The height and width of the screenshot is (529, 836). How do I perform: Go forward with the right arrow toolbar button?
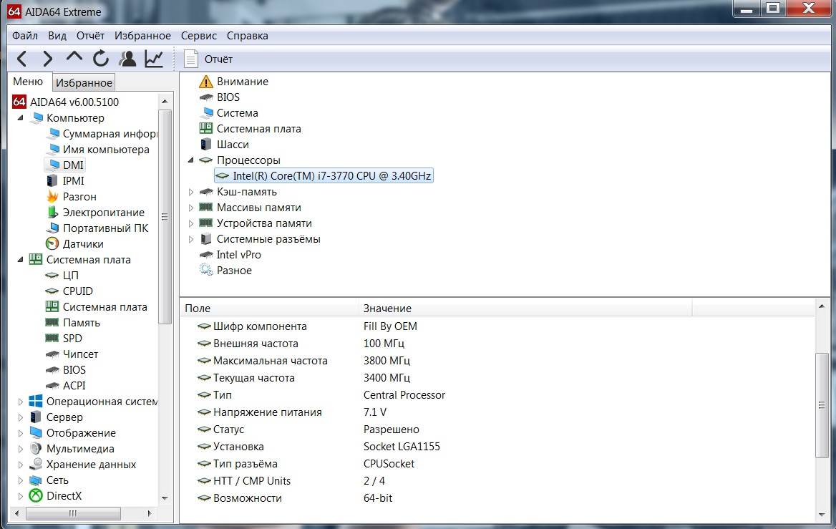coord(47,59)
